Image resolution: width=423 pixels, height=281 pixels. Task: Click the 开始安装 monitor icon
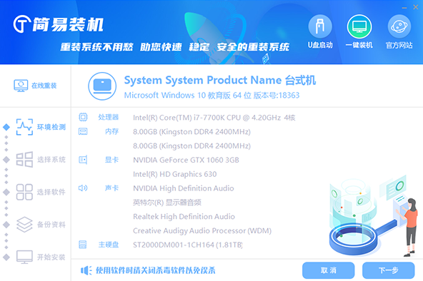pyautogui.click(x=24, y=257)
